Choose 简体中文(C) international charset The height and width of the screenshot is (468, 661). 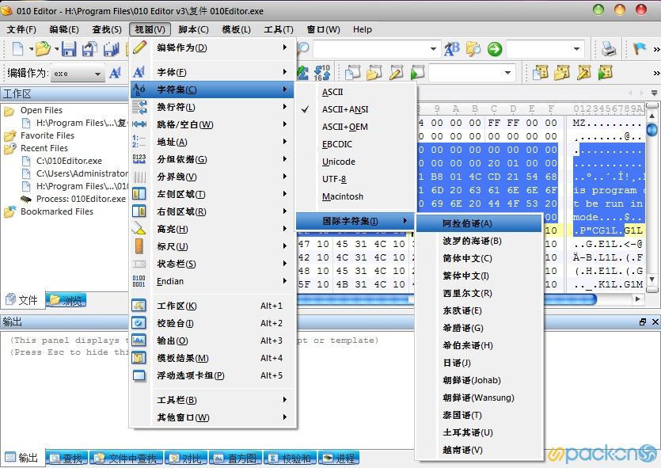(x=479, y=258)
